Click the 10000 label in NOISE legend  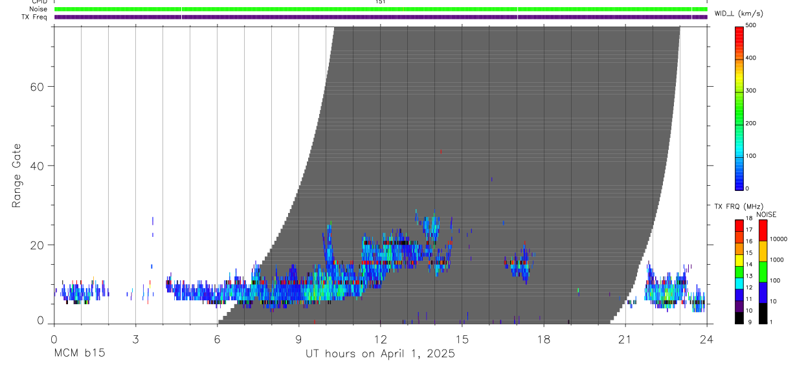(x=779, y=239)
